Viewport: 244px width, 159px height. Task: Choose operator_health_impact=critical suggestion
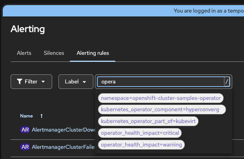(140, 133)
